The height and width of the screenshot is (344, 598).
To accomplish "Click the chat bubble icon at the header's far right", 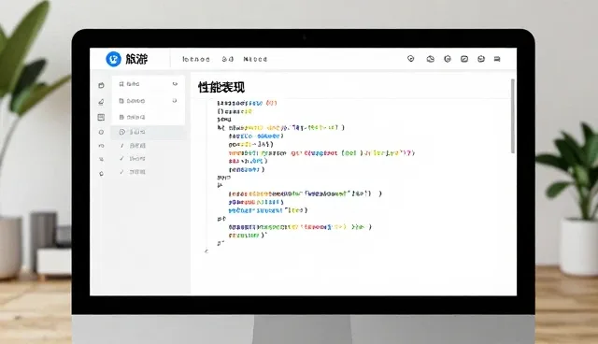I will pyautogui.click(x=497, y=59).
